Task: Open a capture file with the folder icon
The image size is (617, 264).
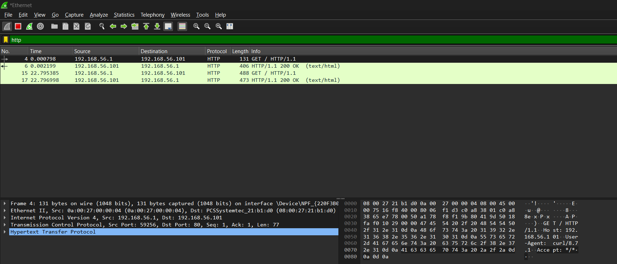Action: coord(55,26)
